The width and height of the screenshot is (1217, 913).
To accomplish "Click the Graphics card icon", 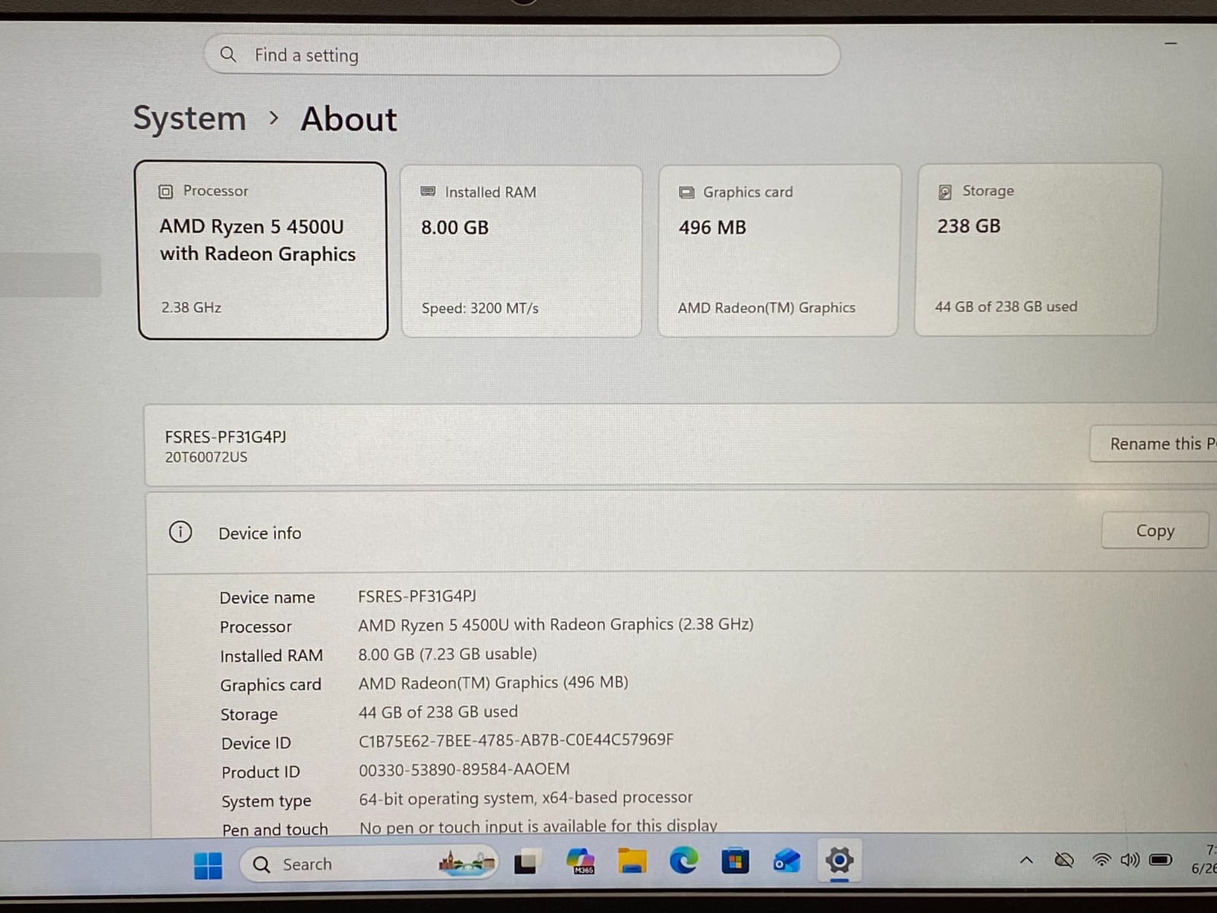I will coord(686,192).
